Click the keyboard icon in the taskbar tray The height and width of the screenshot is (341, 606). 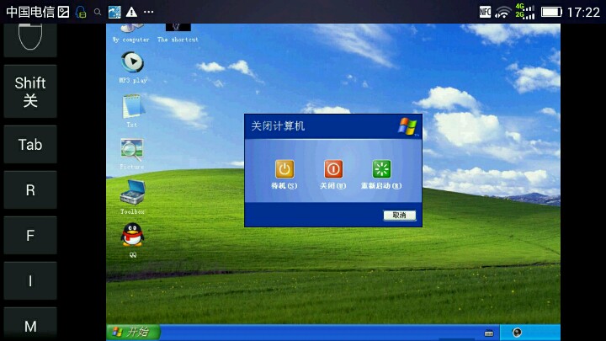pos(488,333)
